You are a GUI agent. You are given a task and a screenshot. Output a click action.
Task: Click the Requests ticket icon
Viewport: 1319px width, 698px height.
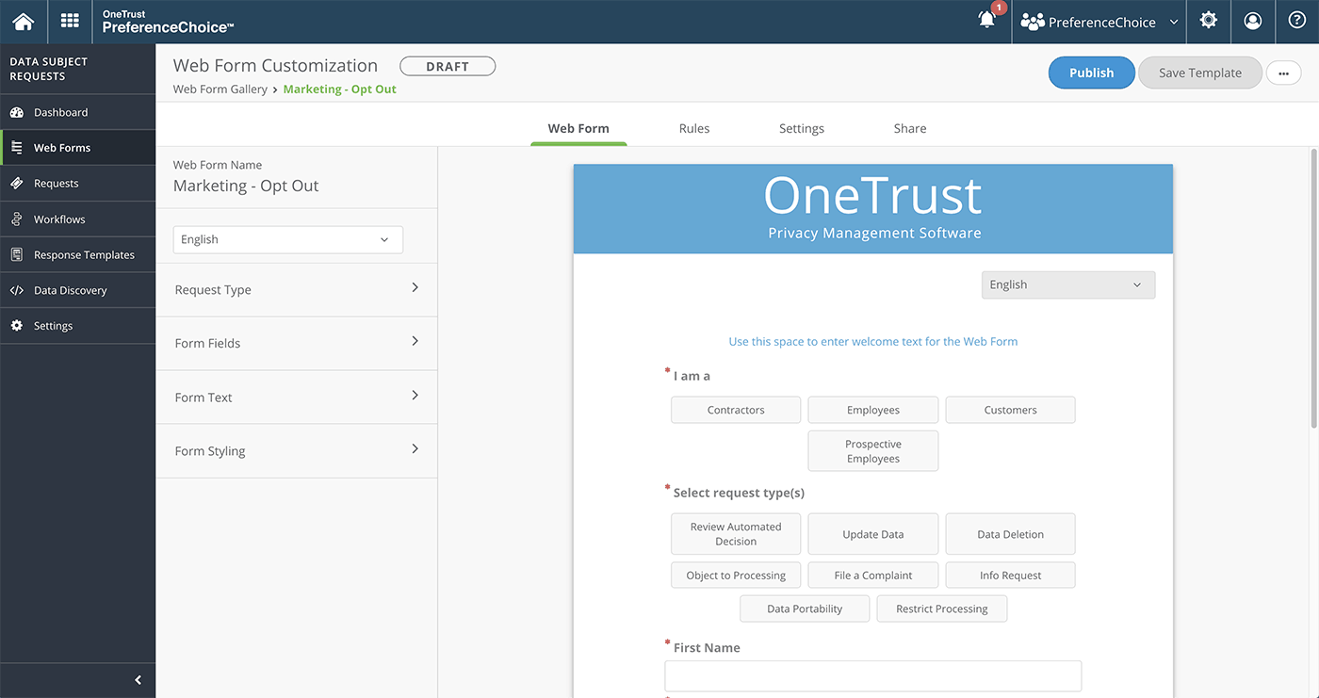pyautogui.click(x=16, y=184)
